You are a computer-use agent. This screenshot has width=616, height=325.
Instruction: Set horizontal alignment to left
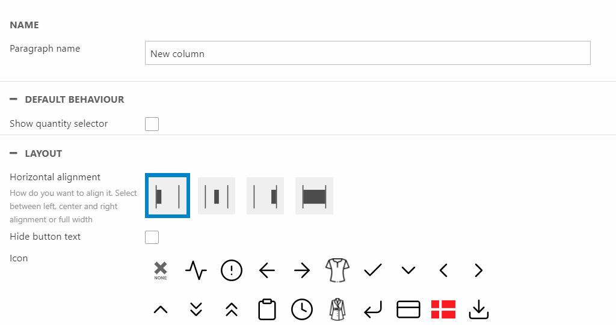pyautogui.click(x=168, y=196)
